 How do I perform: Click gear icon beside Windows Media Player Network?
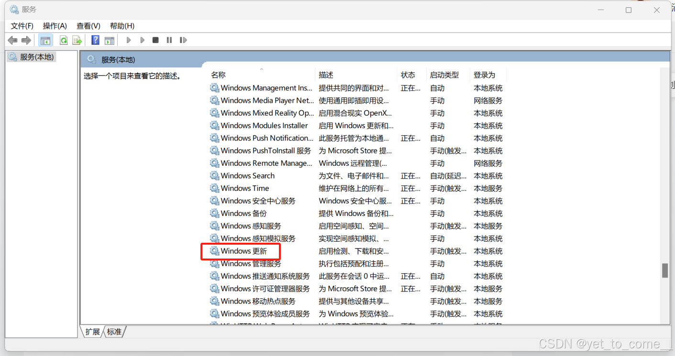coord(214,100)
